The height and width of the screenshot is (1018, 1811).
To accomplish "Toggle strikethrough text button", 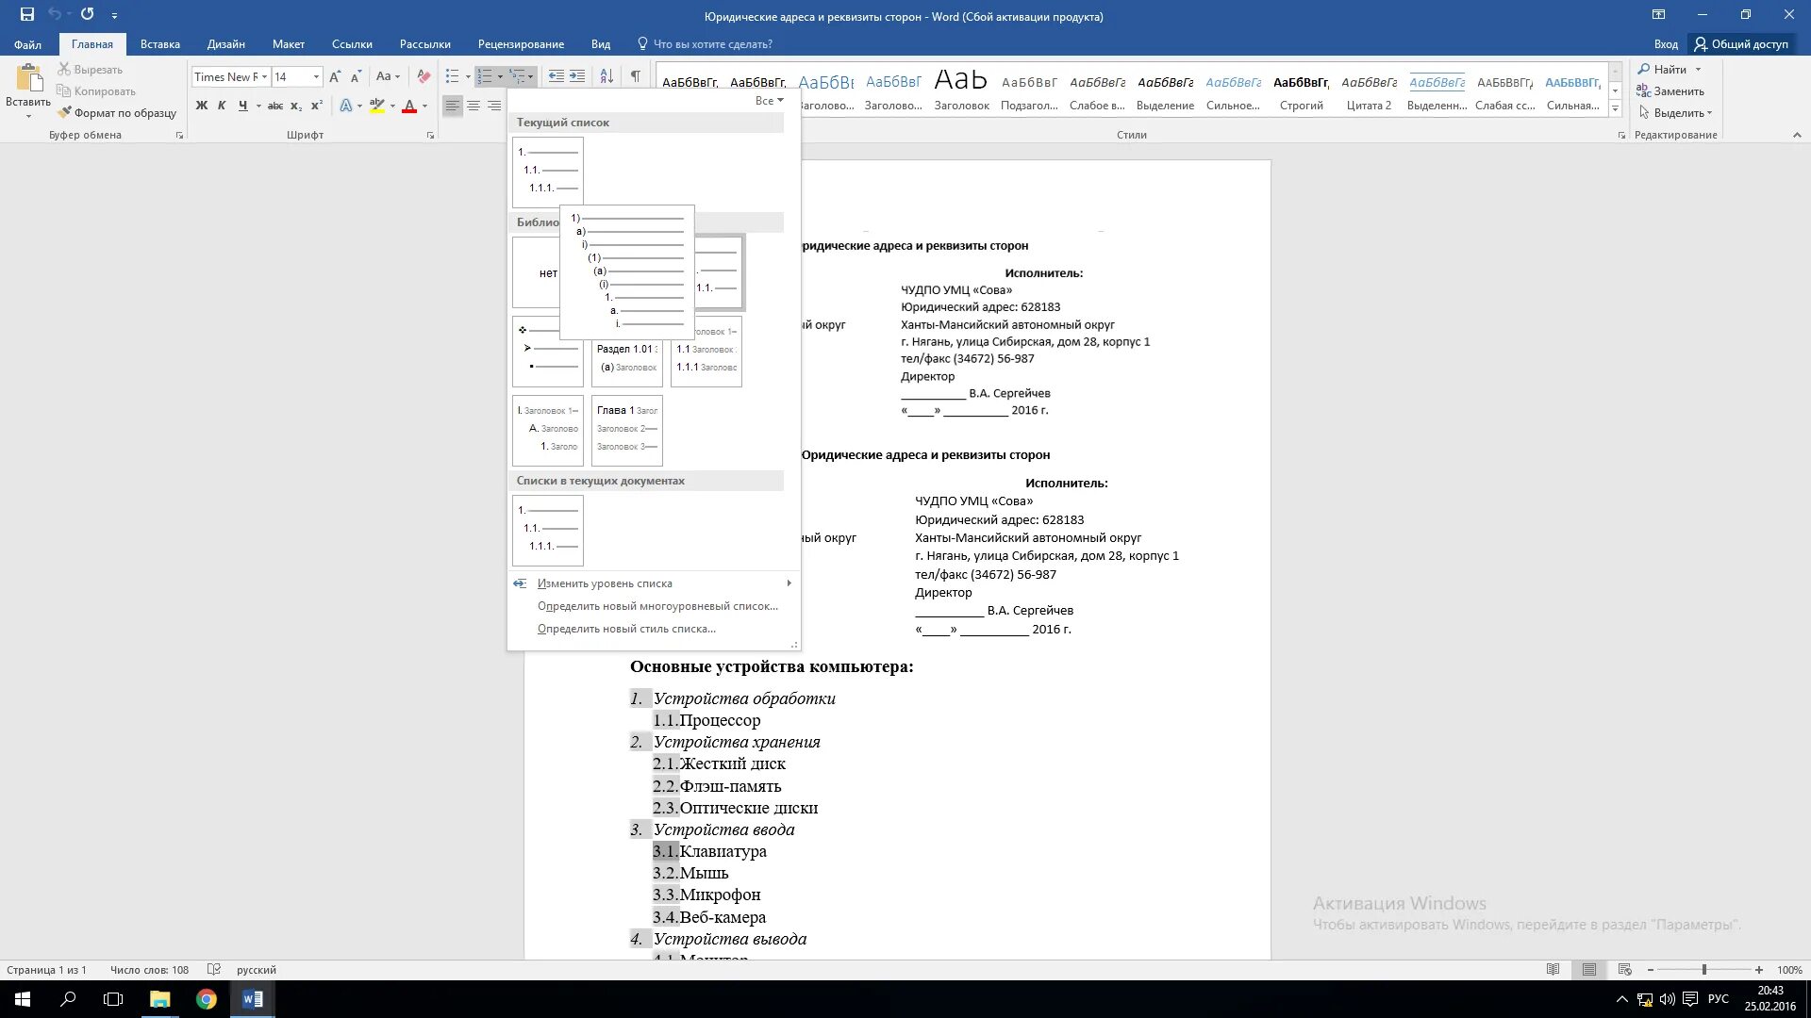I will point(274,106).
